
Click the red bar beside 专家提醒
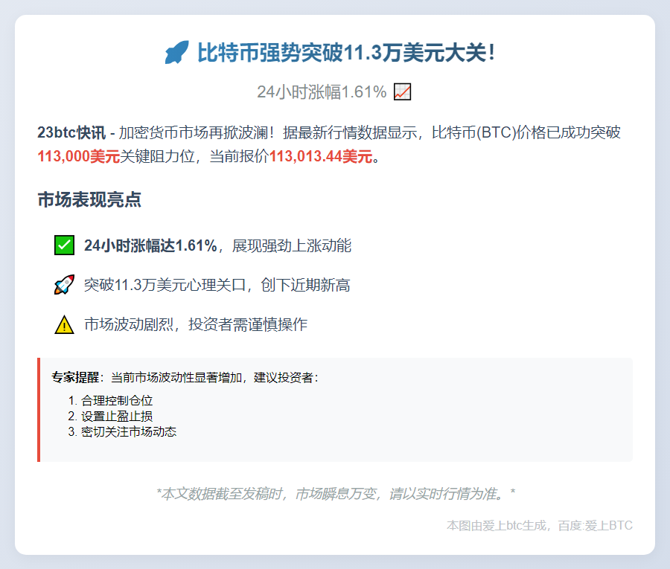click(x=39, y=409)
